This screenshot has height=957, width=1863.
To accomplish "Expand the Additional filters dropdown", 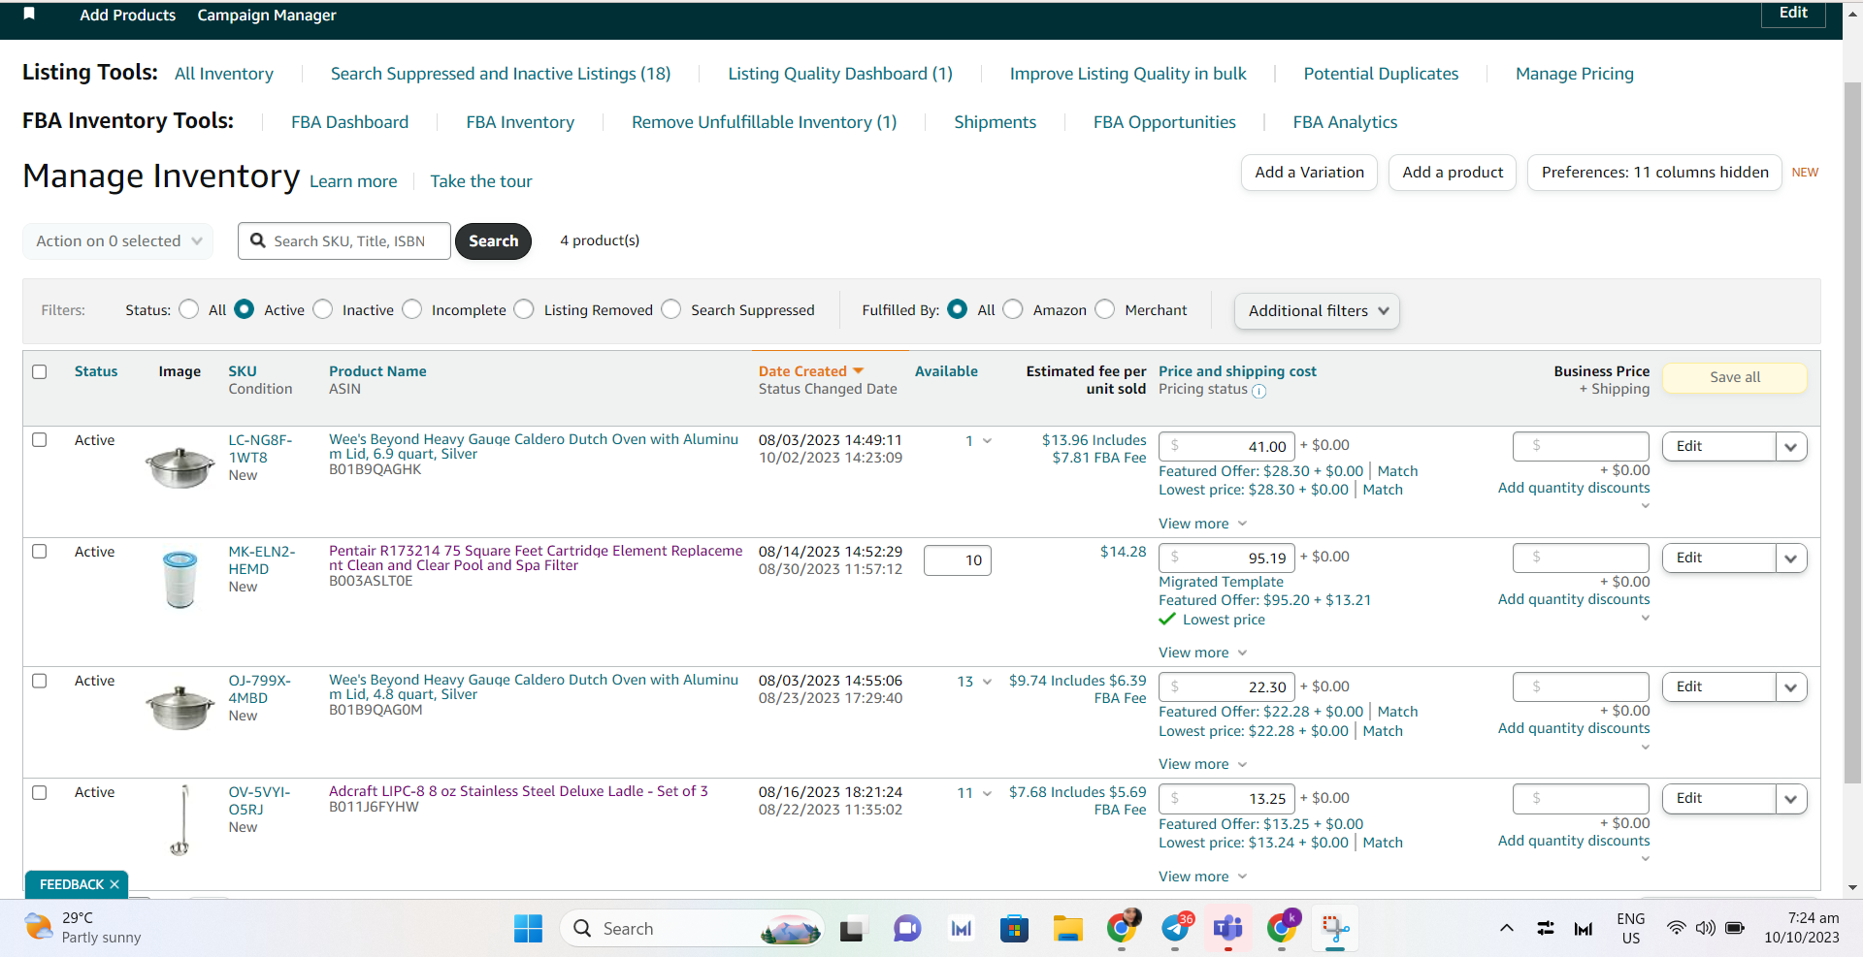I will pyautogui.click(x=1317, y=310).
